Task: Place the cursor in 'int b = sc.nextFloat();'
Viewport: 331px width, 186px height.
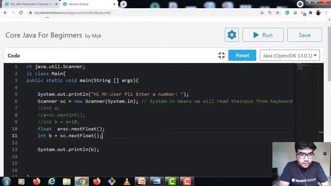Action: pyautogui.click(x=70, y=135)
